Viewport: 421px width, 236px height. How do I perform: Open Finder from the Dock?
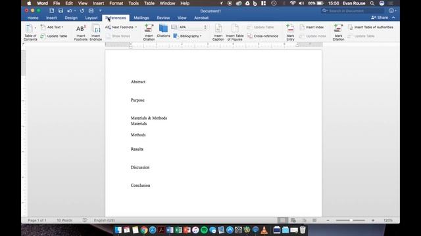point(118,230)
